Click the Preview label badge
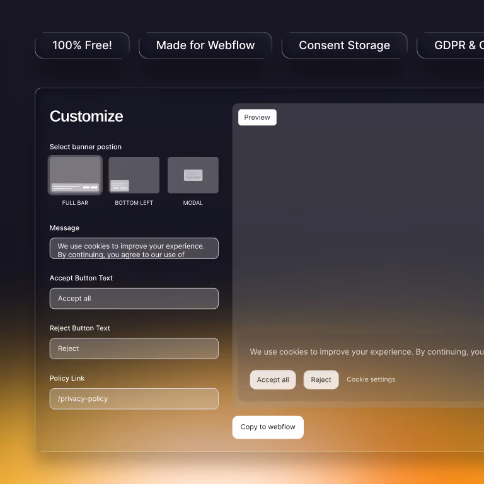This screenshot has width=484, height=484. pos(257,117)
